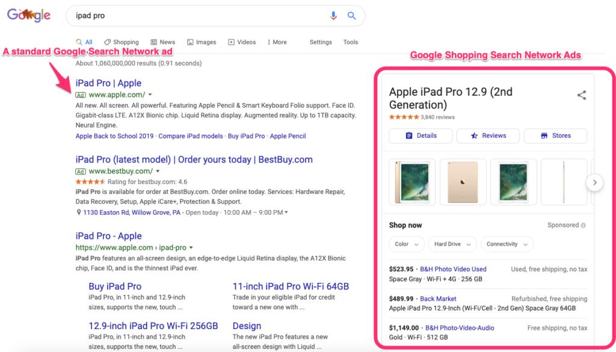Open the Color filter dropdown
Screen dimensions: 616x352
pos(407,244)
